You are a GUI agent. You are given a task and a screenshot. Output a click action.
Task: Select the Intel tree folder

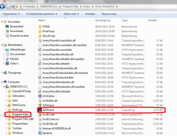pos(15,100)
